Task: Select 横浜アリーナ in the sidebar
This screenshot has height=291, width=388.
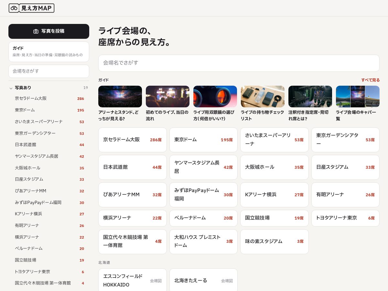Action: coord(49,237)
